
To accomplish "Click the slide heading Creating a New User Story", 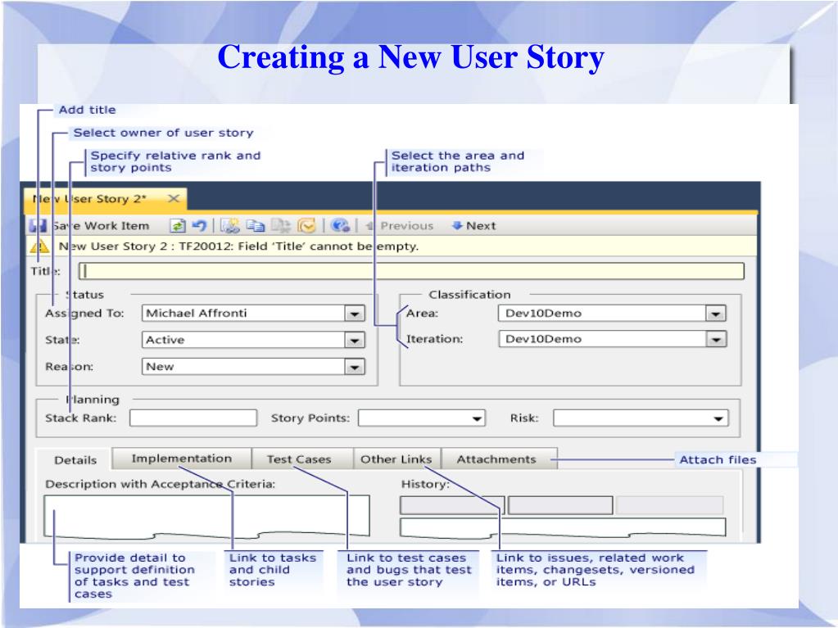I will 410,57.
